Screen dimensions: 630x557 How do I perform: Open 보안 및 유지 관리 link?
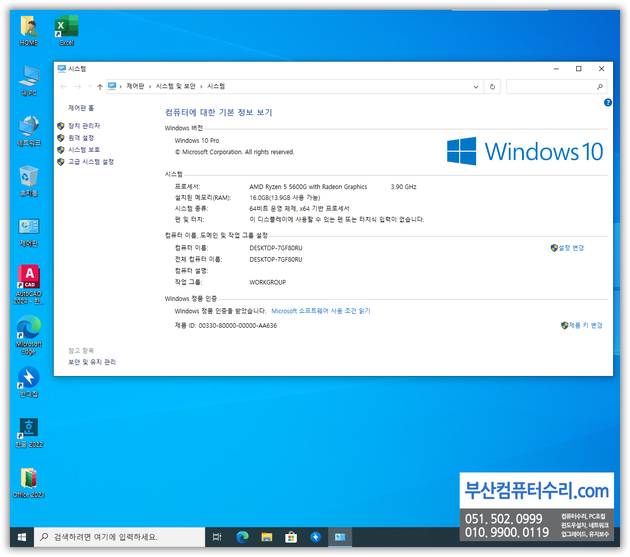[92, 362]
